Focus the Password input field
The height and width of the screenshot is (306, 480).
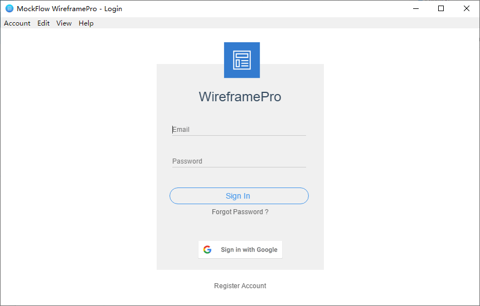tap(239, 161)
